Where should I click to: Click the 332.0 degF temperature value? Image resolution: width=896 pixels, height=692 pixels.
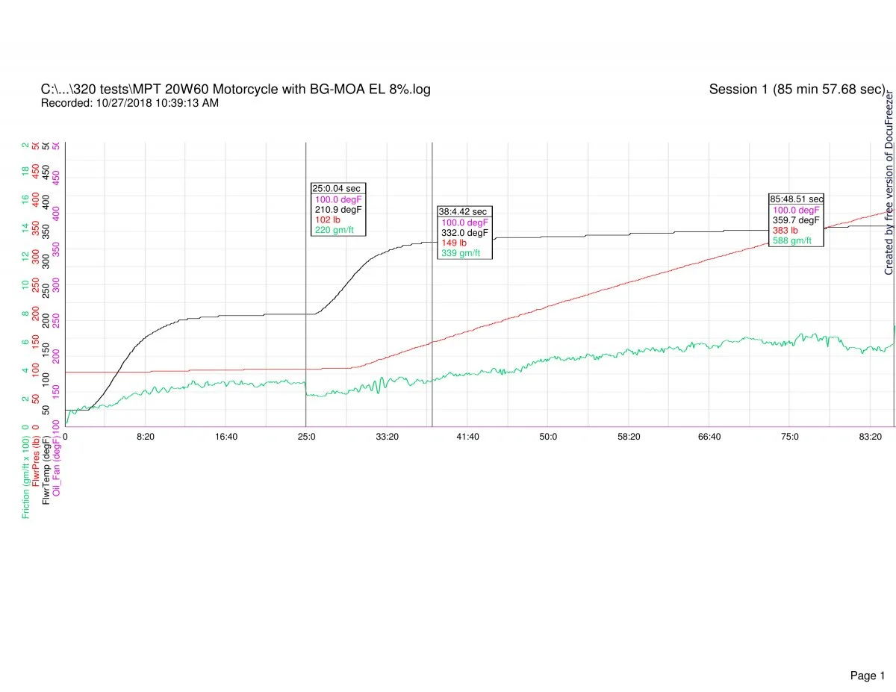pyautogui.click(x=464, y=233)
